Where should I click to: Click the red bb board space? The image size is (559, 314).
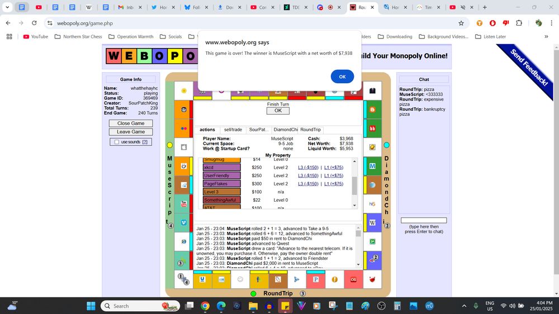tap(372, 129)
